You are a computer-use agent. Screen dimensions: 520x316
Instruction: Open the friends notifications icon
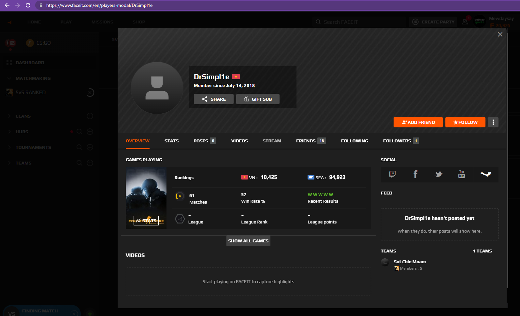465,22
